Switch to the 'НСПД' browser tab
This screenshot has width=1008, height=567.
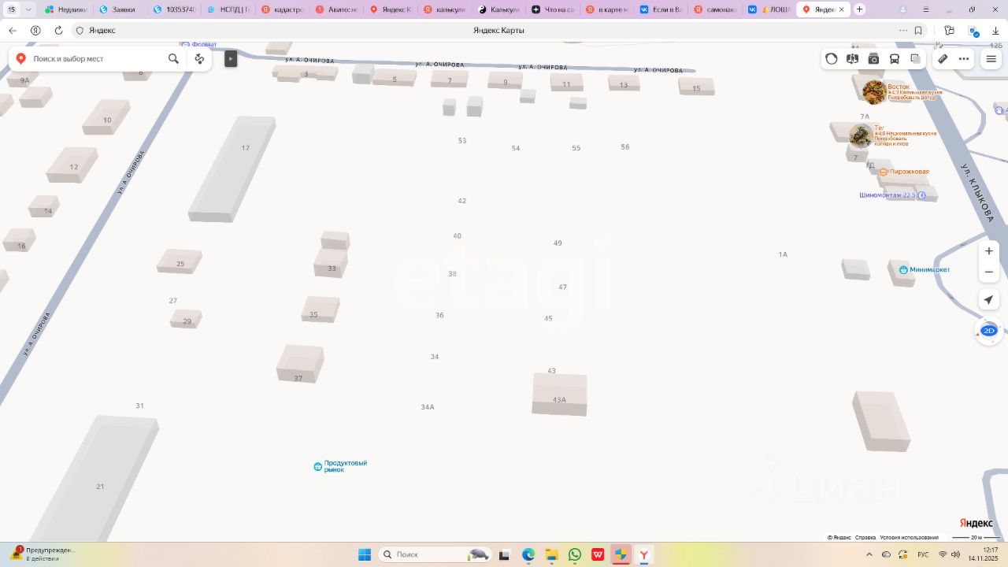click(228, 9)
